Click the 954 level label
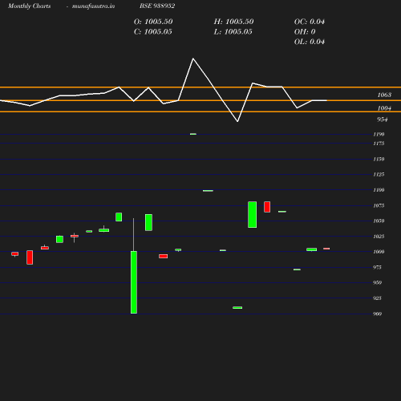 [x=383, y=119]
